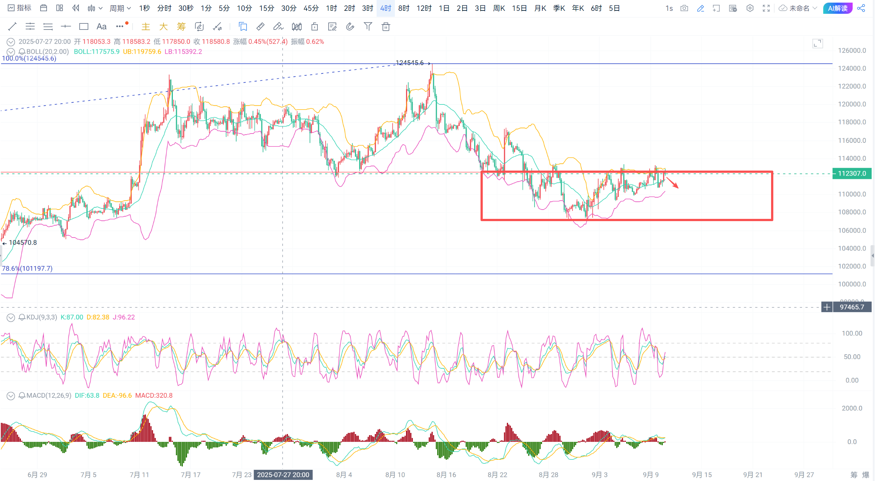
Task: Select the rectangle drawing tool
Action: pos(84,26)
